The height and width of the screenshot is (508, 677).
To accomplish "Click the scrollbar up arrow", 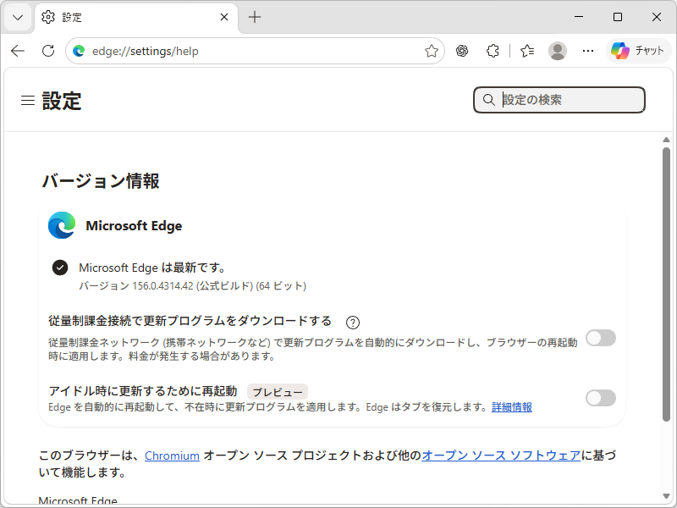I will click(x=666, y=140).
